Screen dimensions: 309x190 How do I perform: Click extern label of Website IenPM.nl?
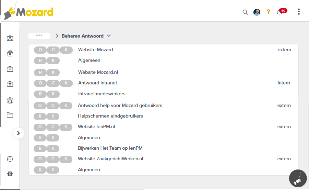(284, 126)
